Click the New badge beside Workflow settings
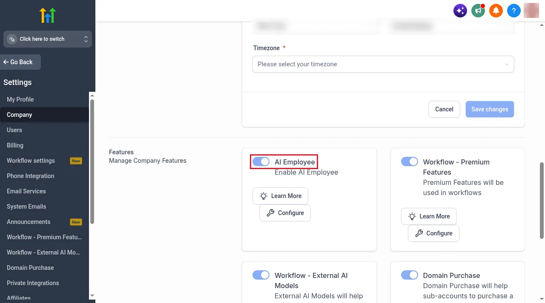The image size is (545, 303). coord(76,161)
